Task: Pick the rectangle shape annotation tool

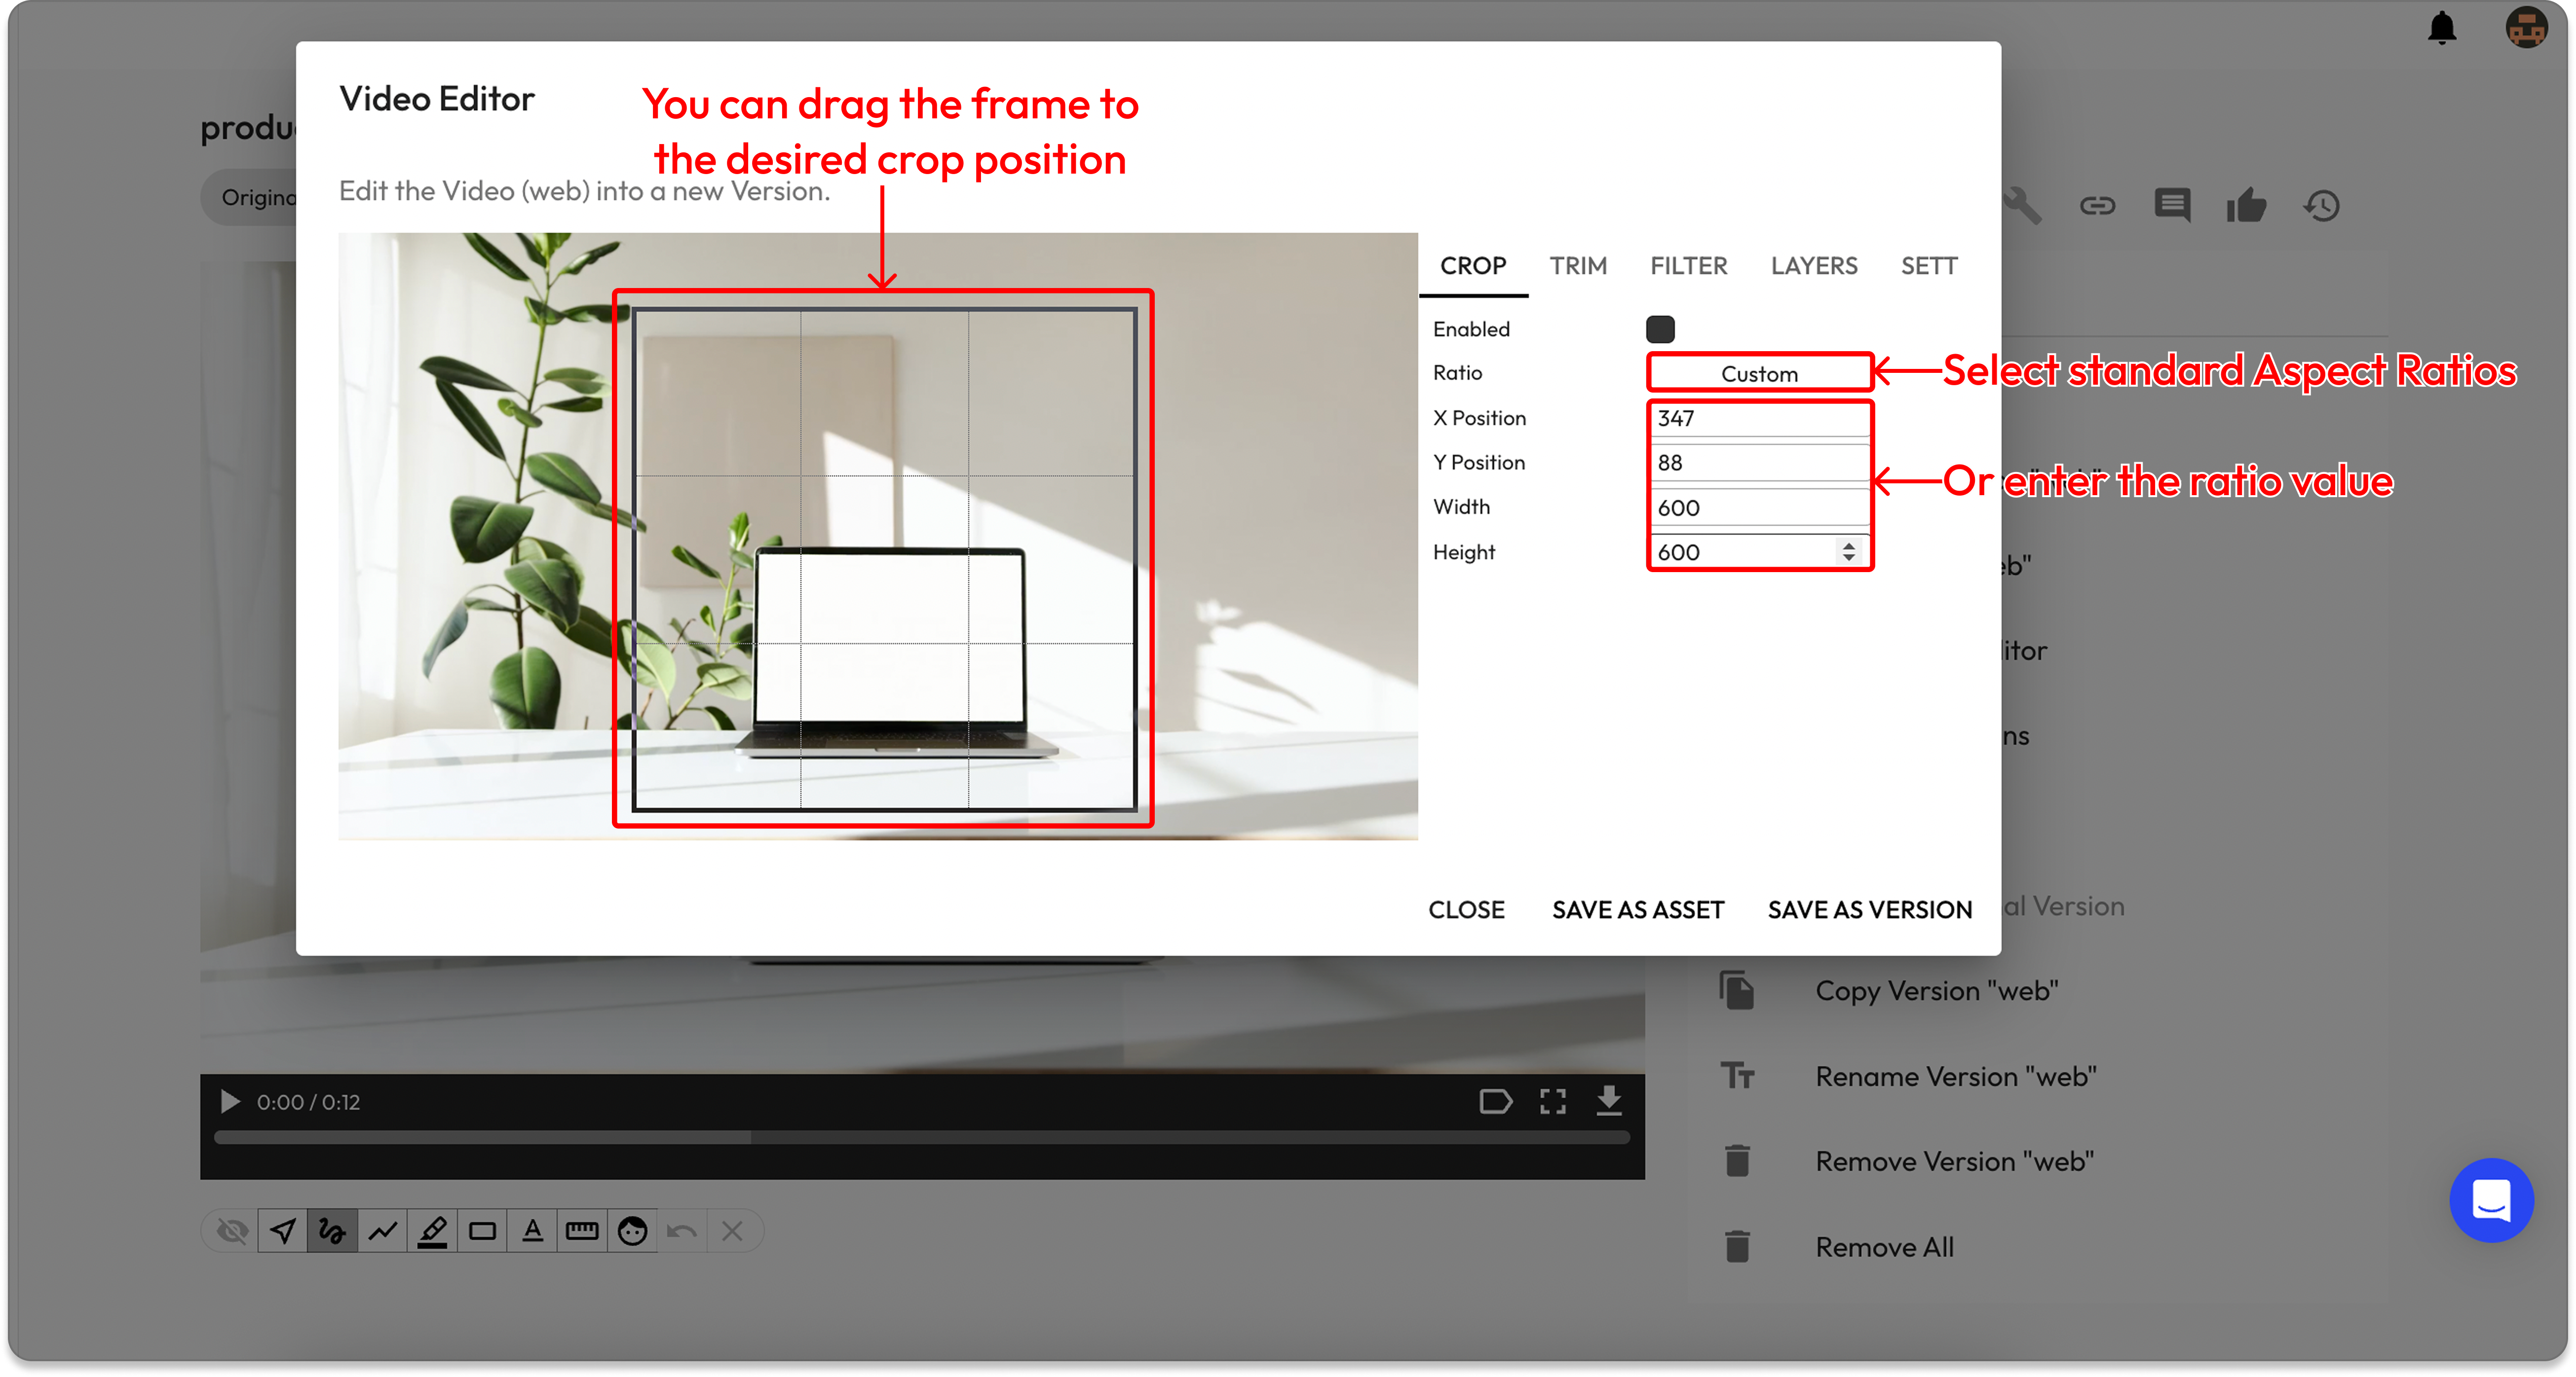Action: coord(482,1231)
